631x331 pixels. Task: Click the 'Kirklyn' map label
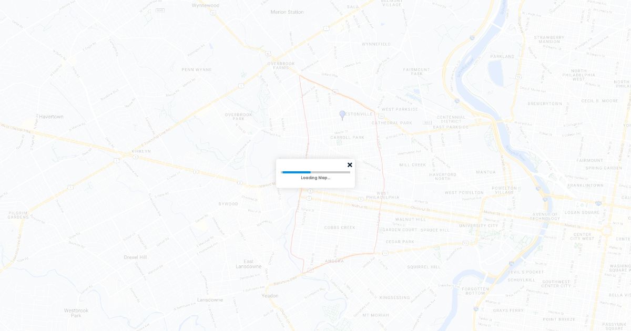141,151
